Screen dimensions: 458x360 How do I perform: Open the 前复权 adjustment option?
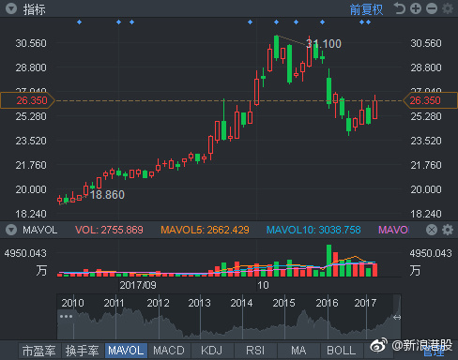pyautogui.click(x=366, y=9)
